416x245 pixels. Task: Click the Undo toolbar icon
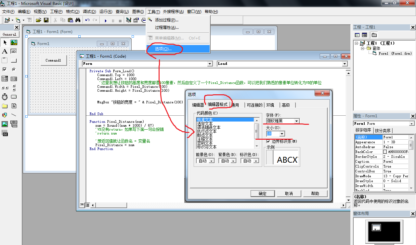click(x=87, y=20)
